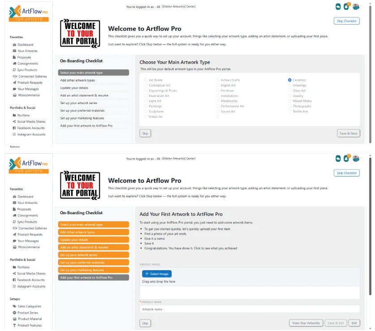Click the user avatar above the first-artwork form

click(356, 159)
